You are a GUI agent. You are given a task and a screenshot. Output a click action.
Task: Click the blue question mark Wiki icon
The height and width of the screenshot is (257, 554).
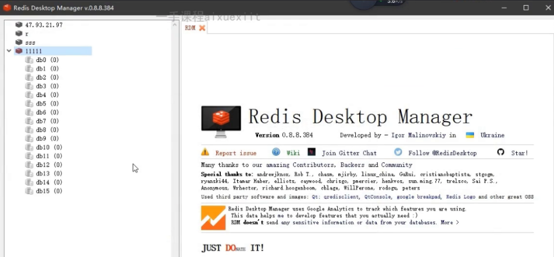pos(276,152)
